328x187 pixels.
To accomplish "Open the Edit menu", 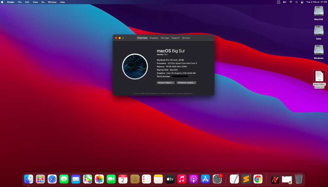I will tap(27, 2).
